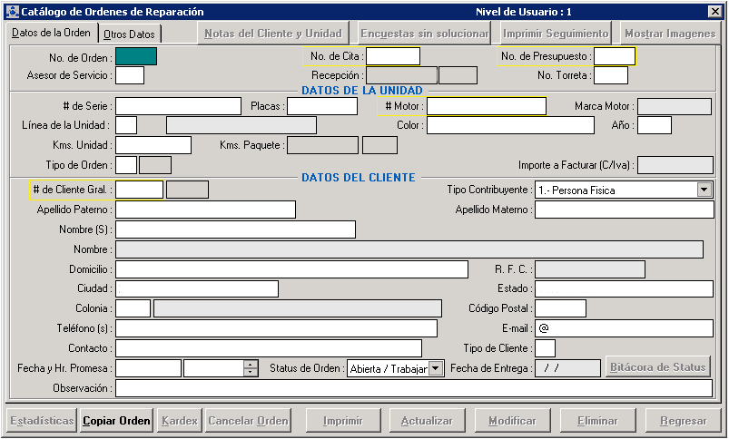This screenshot has width=729, height=439.
Task: Select the Datos de la Orden tab
Action: click(51, 34)
